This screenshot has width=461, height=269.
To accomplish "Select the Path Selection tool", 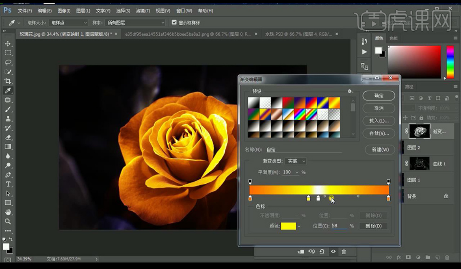I will point(8,193).
